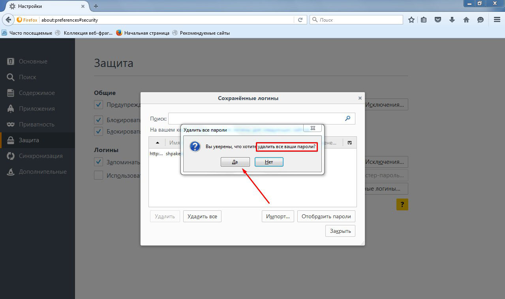Switch to Основные settings section
505x299 pixels.
[33, 61]
